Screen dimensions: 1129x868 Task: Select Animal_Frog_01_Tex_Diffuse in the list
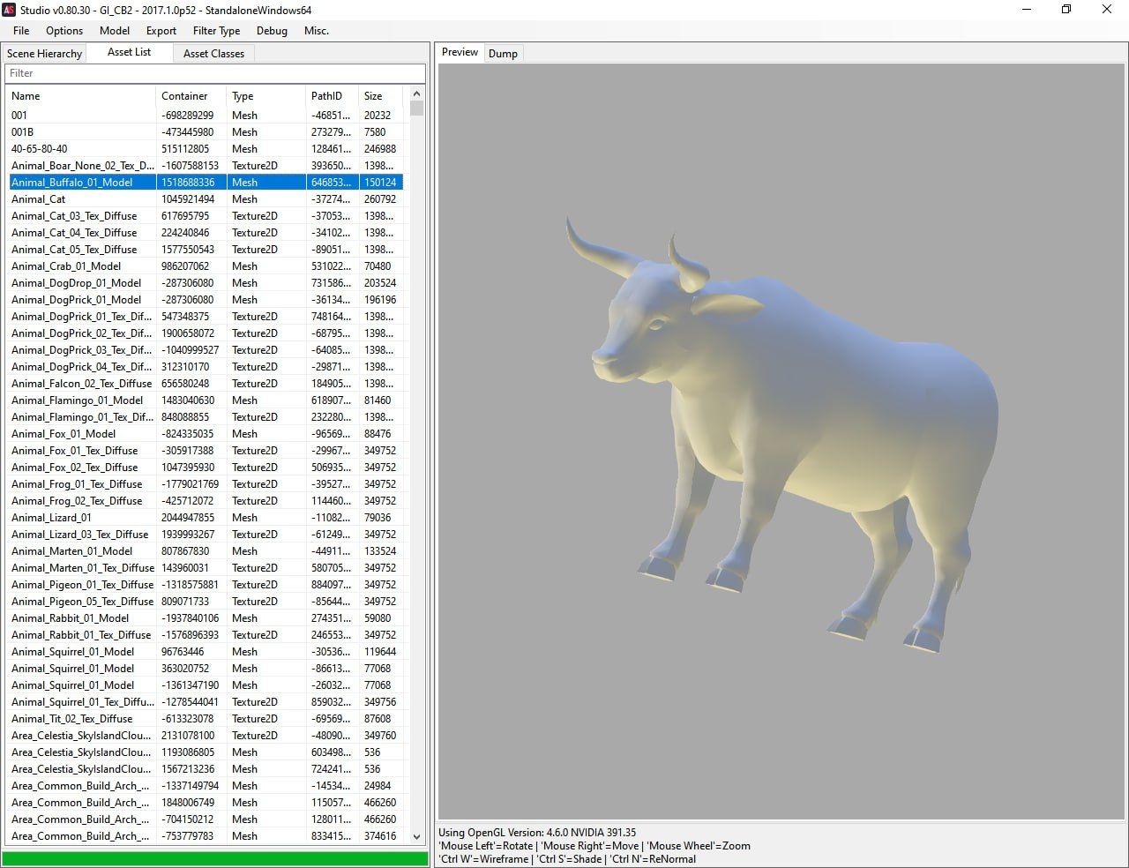tap(206, 484)
